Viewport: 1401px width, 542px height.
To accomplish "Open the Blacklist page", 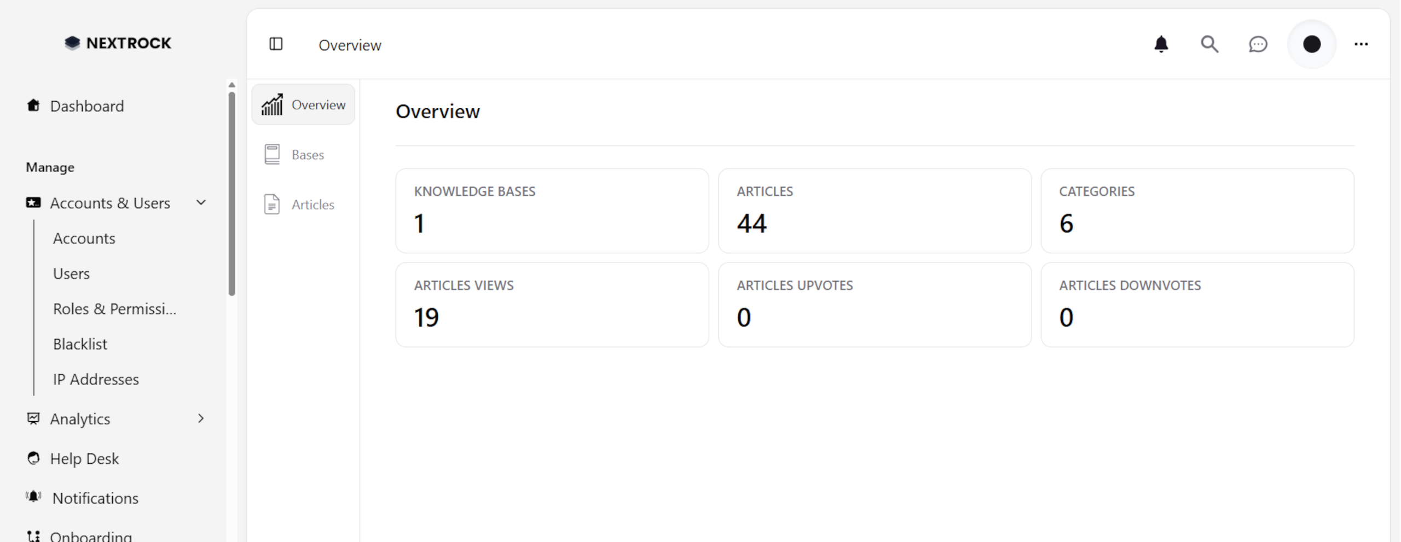I will (x=80, y=344).
